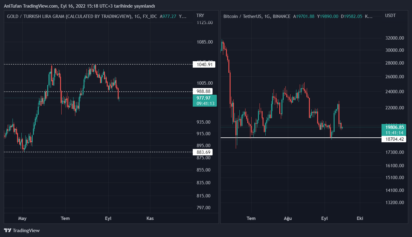Click the 'Ağu' label on Bitcoin time axis

(288, 218)
